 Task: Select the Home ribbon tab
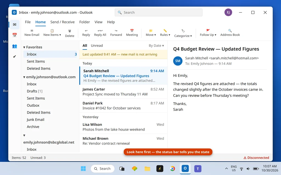tap(40, 22)
